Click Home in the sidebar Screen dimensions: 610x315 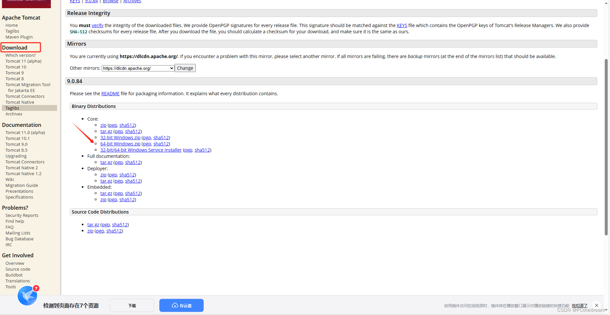tap(12, 25)
